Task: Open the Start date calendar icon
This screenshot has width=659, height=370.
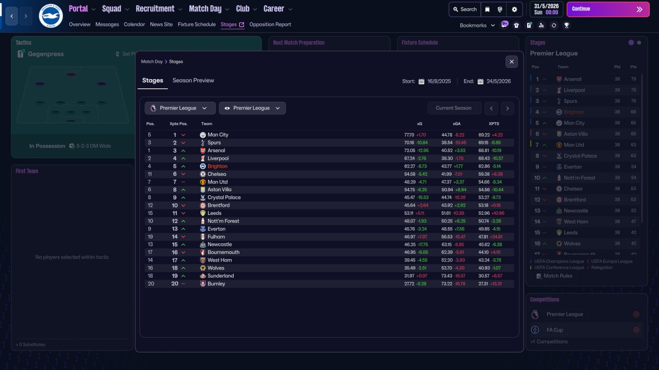Action: [x=421, y=81]
